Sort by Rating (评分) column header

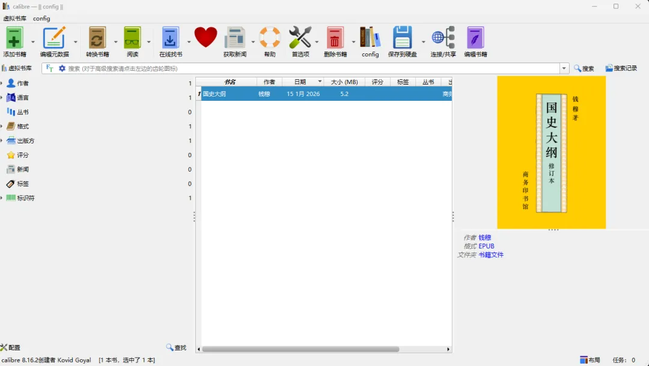377,82
